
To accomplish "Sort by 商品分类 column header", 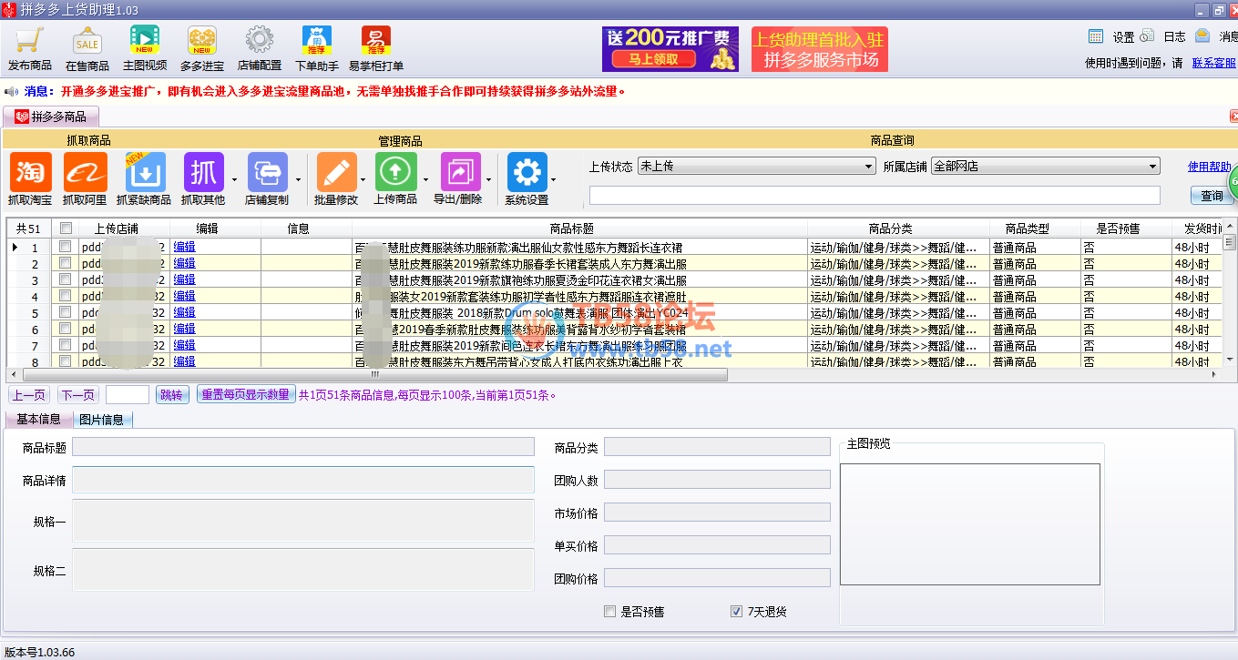I will 898,228.
